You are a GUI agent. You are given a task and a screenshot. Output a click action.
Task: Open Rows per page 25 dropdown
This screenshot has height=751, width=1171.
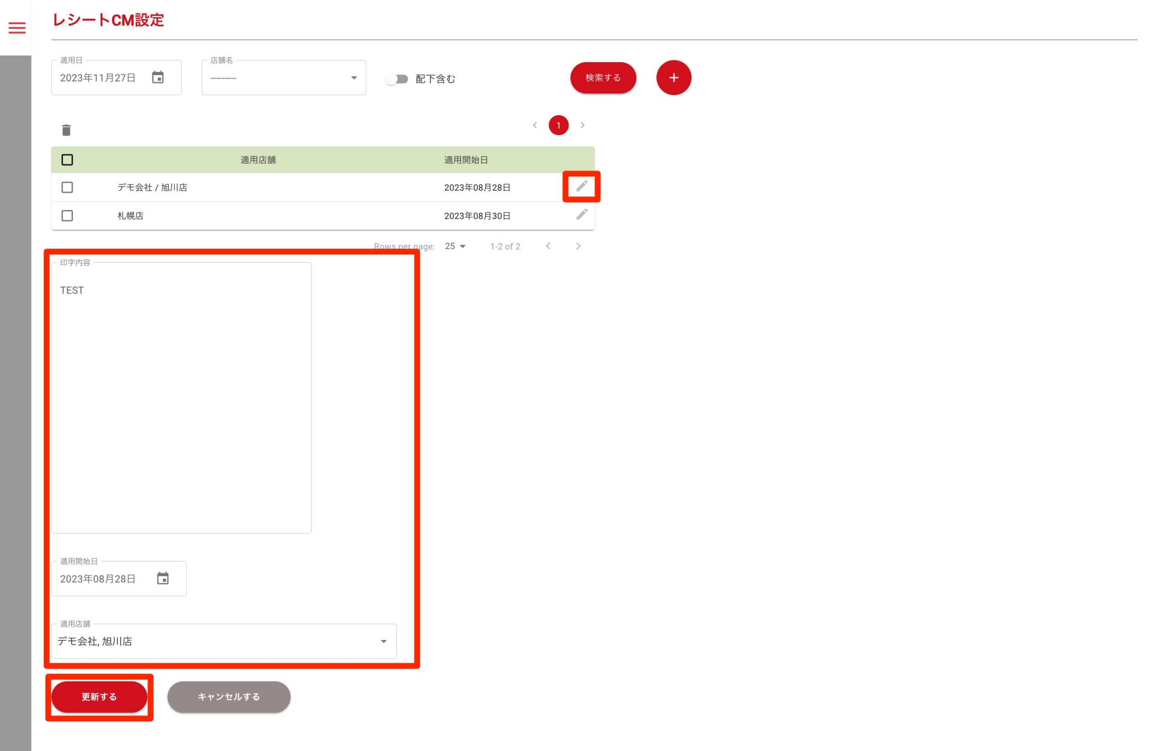click(x=455, y=246)
